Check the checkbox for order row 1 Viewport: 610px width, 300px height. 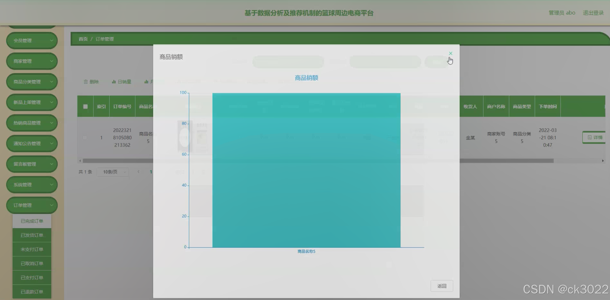coord(85,138)
